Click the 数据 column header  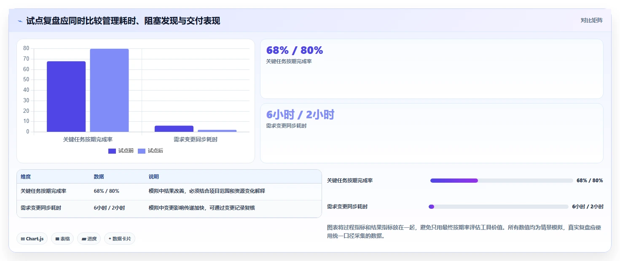point(99,177)
